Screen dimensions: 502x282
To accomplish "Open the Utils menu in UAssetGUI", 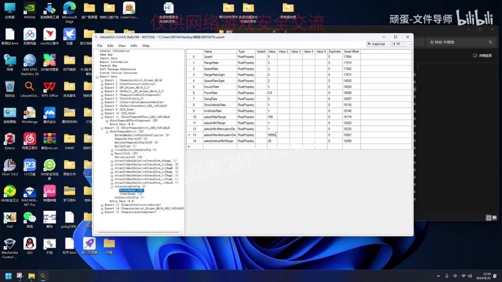I will [134, 46].
